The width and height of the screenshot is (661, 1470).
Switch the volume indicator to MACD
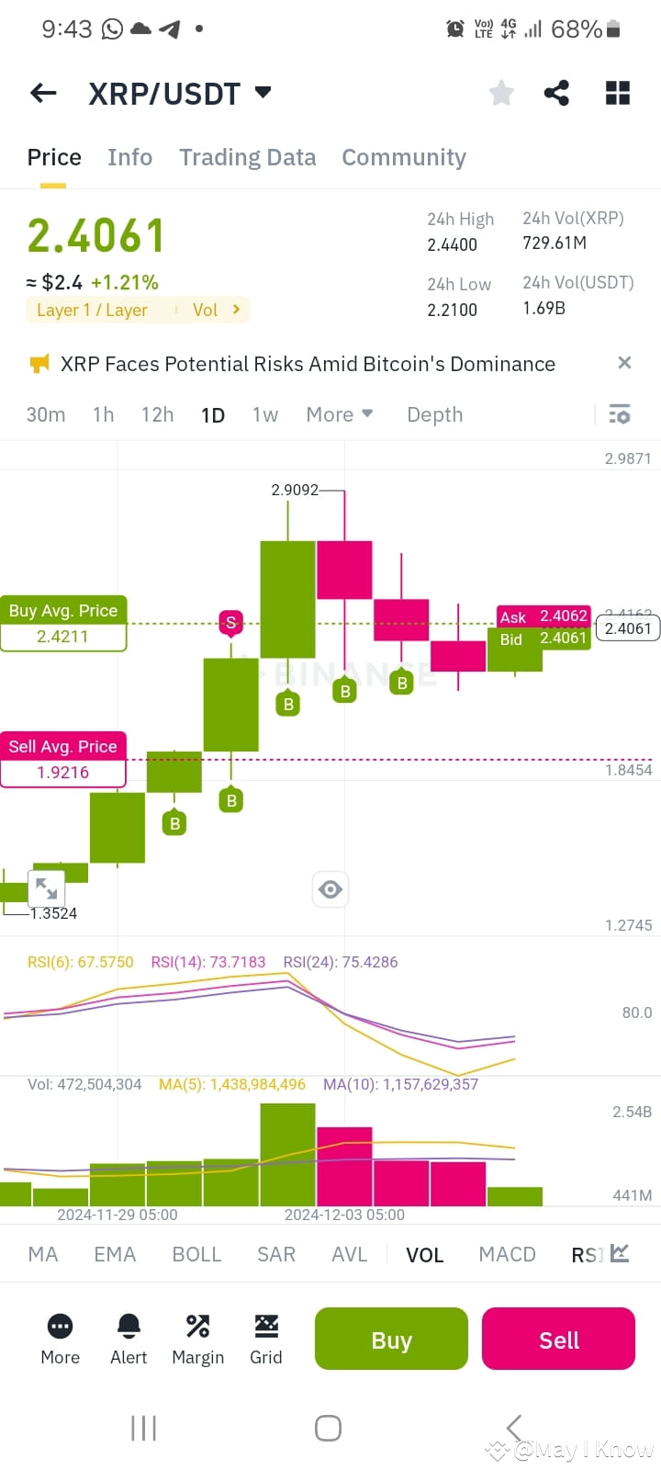tap(507, 1253)
